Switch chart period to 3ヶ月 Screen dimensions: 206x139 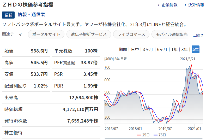click(148, 49)
